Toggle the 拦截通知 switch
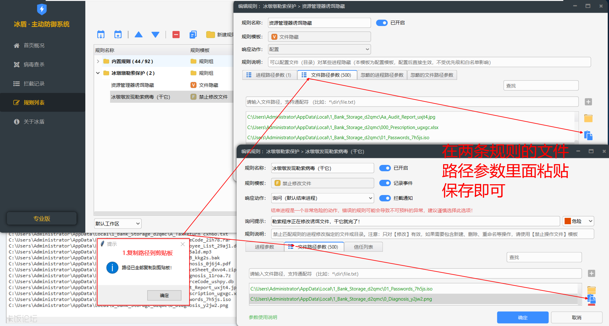 tap(385, 198)
